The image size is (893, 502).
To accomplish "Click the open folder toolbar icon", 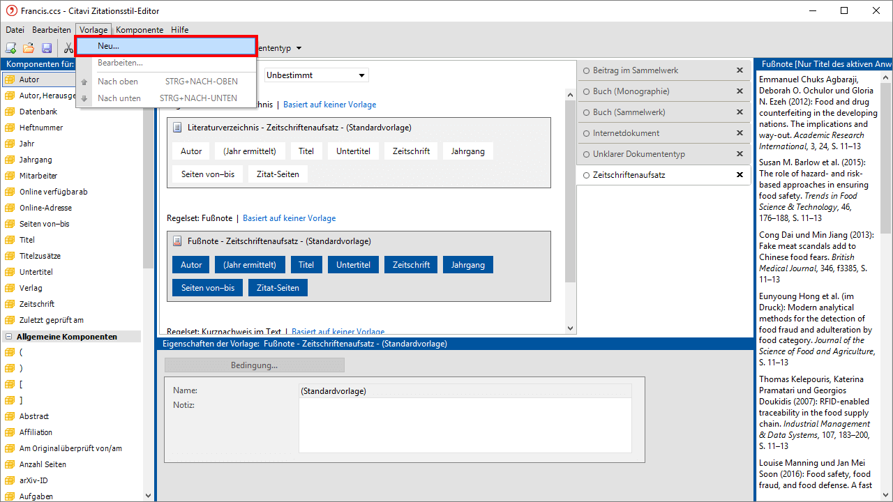I will [x=29, y=48].
